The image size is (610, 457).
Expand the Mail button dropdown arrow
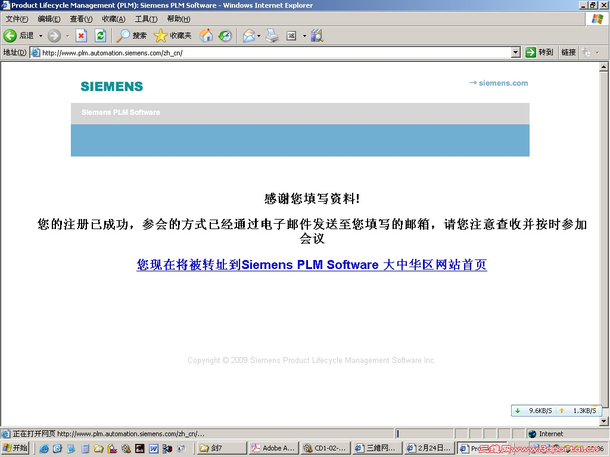[259, 36]
